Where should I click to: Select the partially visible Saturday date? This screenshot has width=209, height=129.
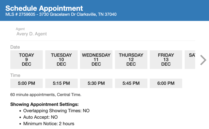pos(190,60)
